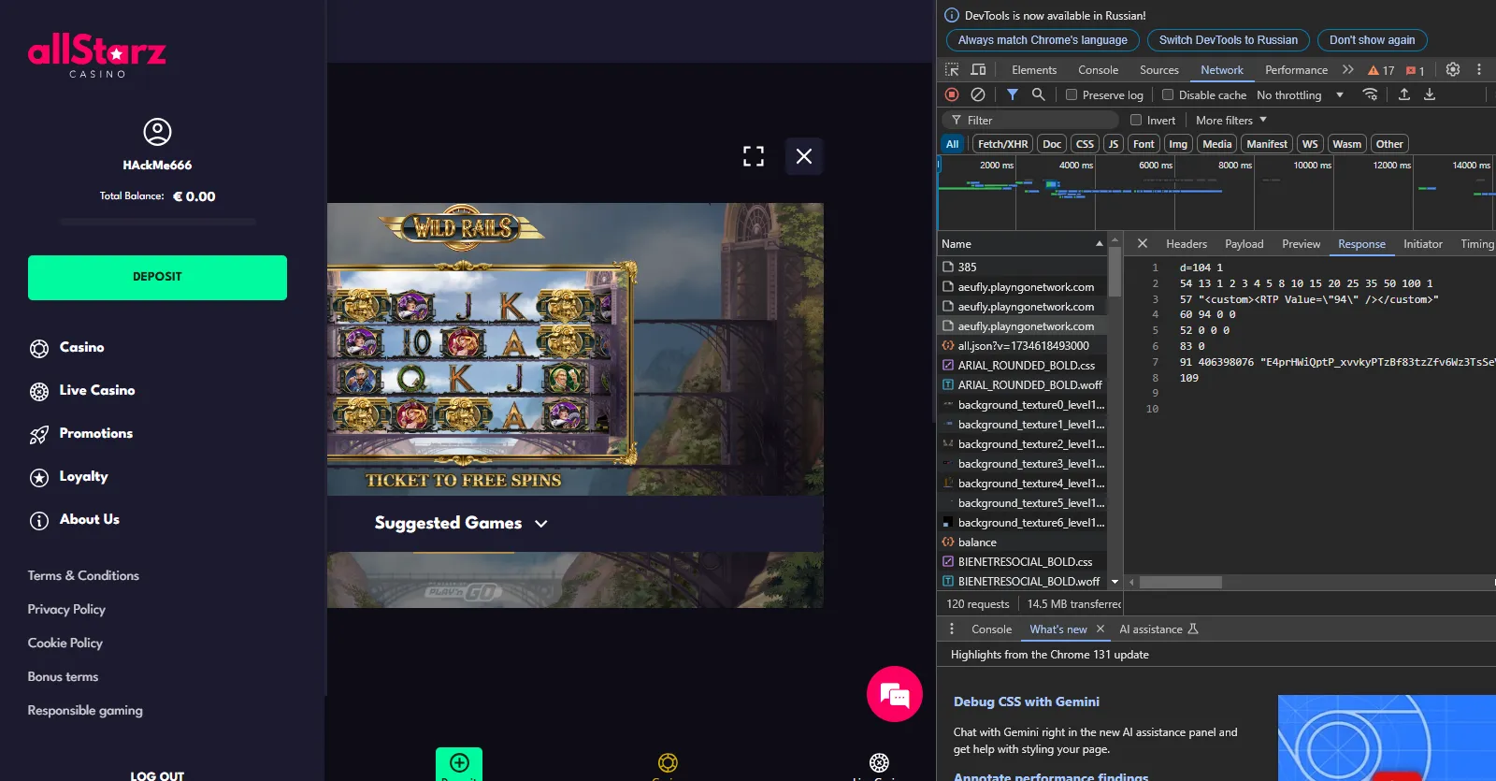Open network conditions wifi icon
The width and height of the screenshot is (1496, 781).
[1371, 94]
